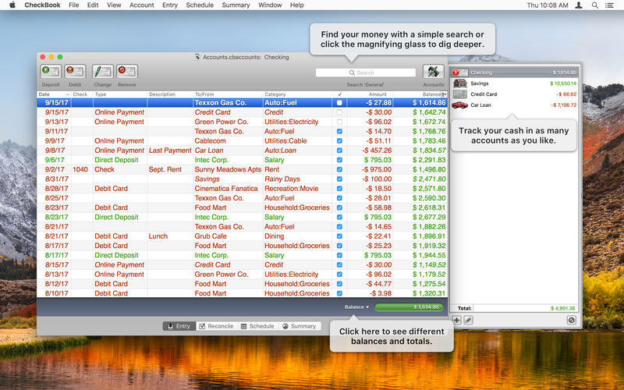
Task: Click the Debit toolbar icon
Action: click(75, 71)
